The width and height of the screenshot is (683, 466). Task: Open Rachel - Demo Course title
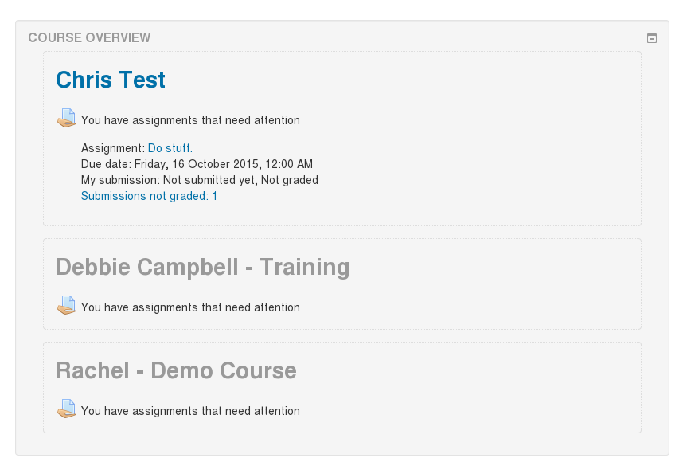coord(177,370)
